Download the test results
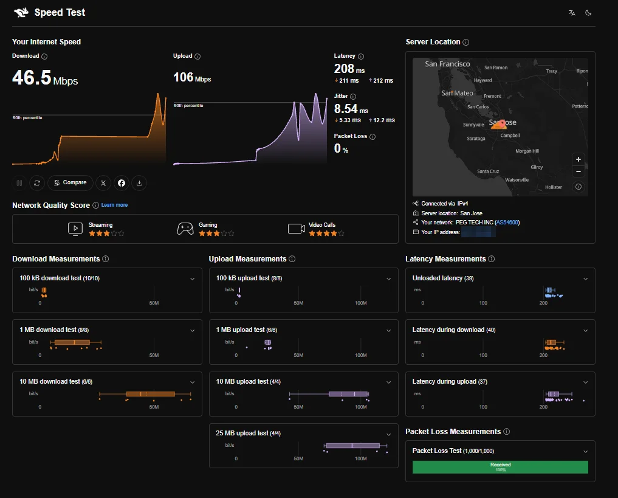The width and height of the screenshot is (618, 498). point(139,183)
